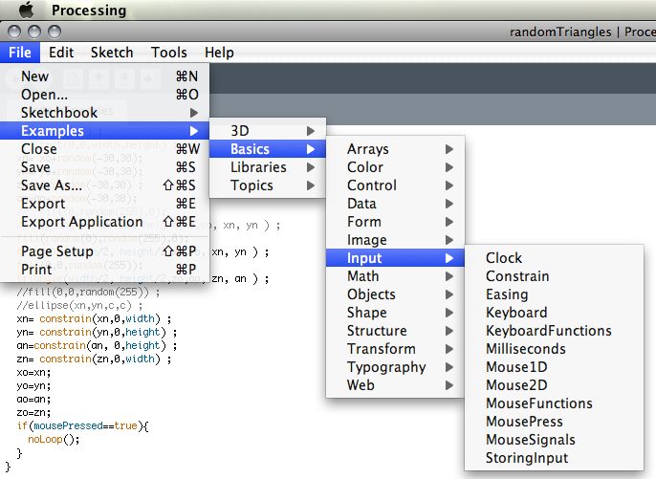Choose Close in the File menu
Screen dimensions: 656x479
tap(104, 149)
